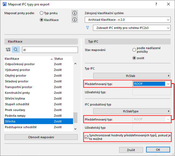Click the search field containing 'st'
The width and height of the screenshot is (175, 156).
49,50
